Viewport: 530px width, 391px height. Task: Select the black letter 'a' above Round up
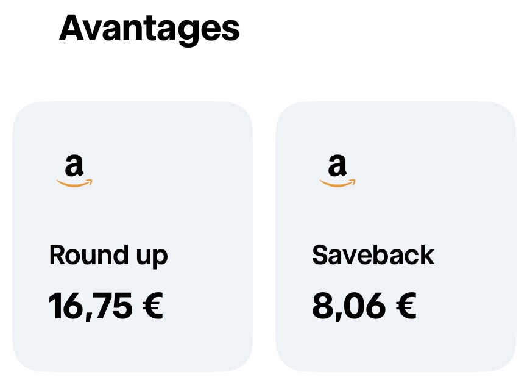[x=74, y=165]
